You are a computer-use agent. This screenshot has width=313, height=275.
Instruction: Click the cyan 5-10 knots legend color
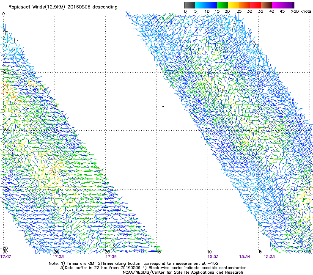coord(200,5)
